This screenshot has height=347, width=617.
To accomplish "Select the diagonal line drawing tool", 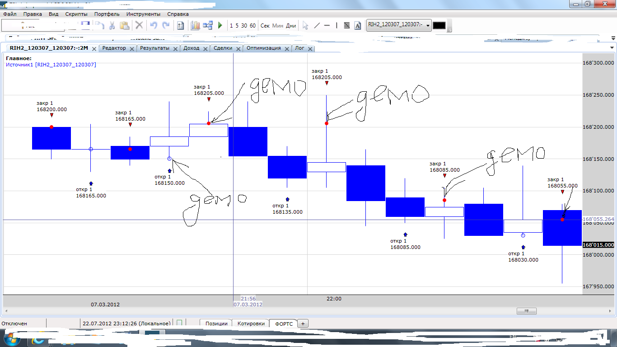I will click(317, 26).
